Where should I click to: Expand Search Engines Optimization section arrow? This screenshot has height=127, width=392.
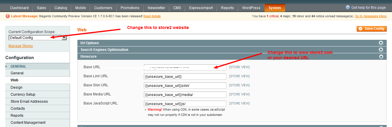tap(381, 50)
